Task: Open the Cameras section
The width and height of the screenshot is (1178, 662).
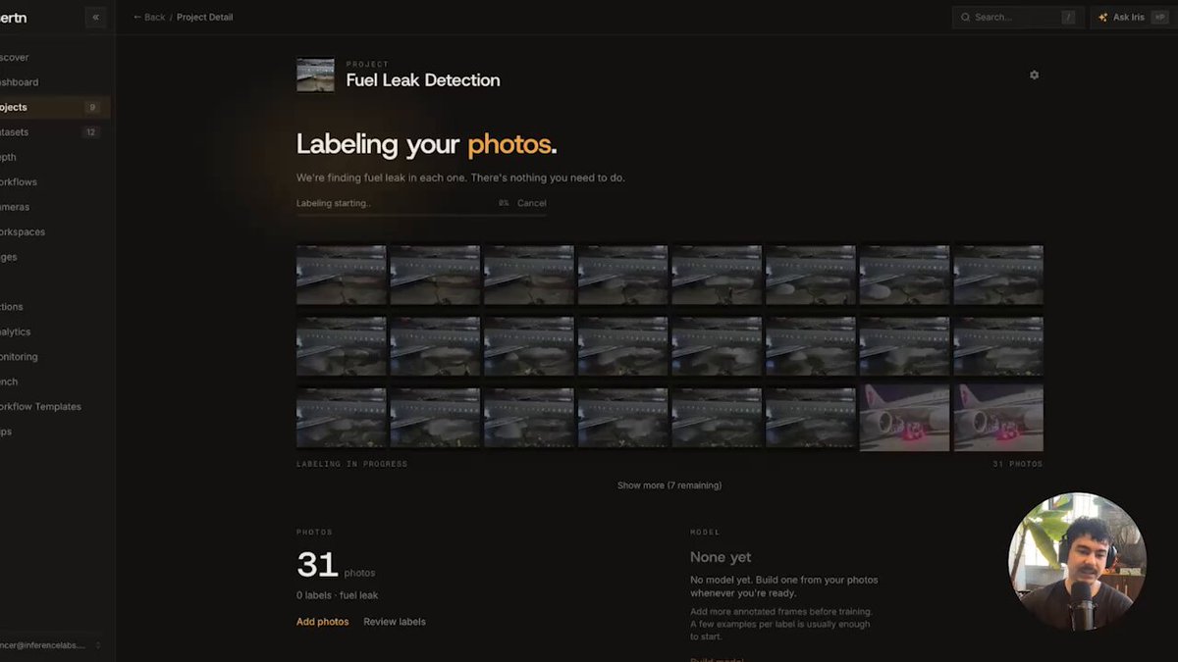Action: (x=15, y=207)
